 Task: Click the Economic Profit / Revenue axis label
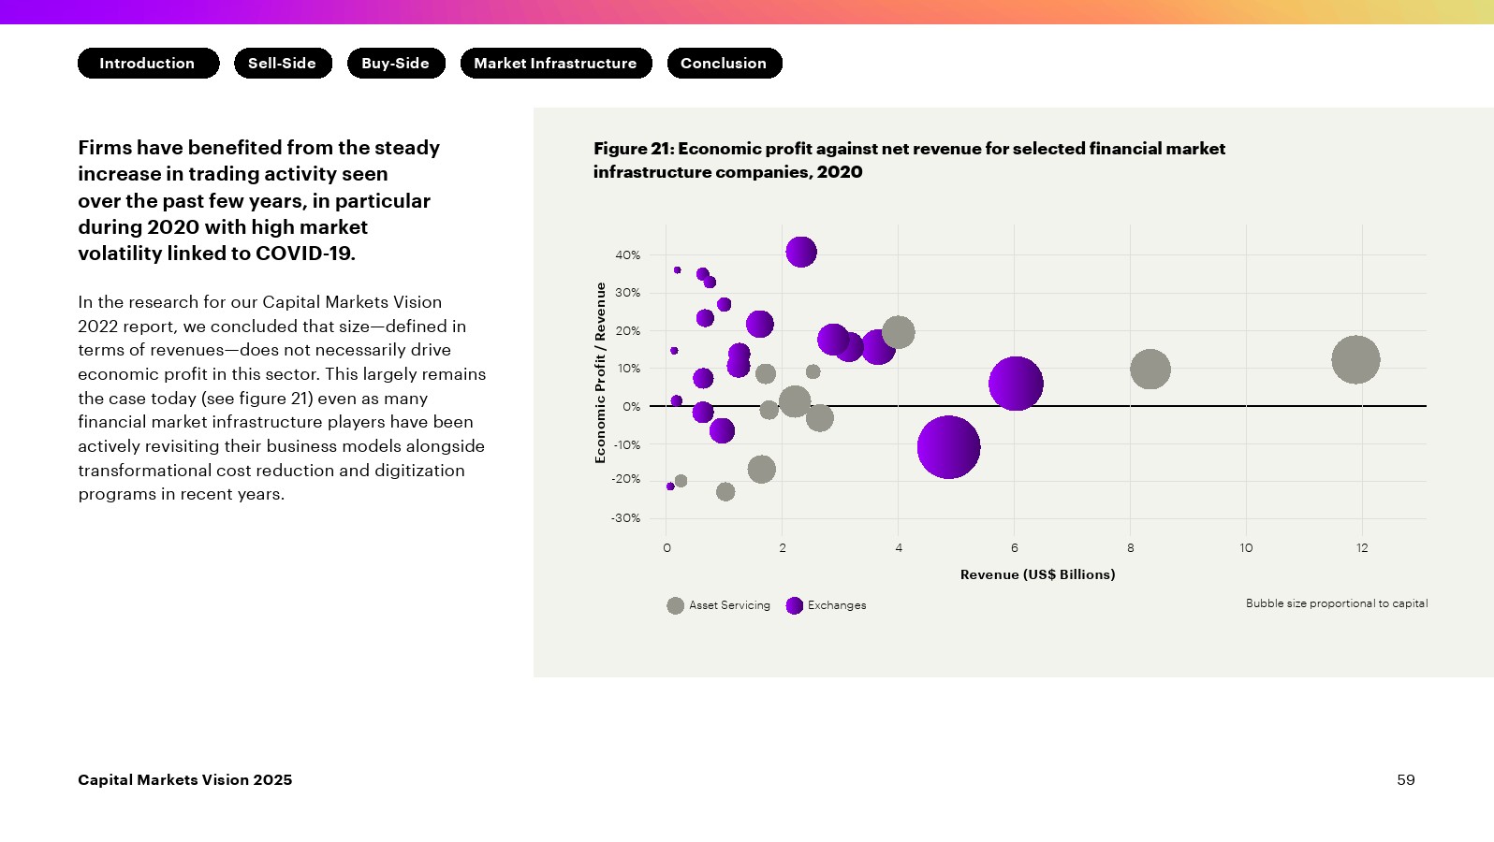click(x=600, y=372)
